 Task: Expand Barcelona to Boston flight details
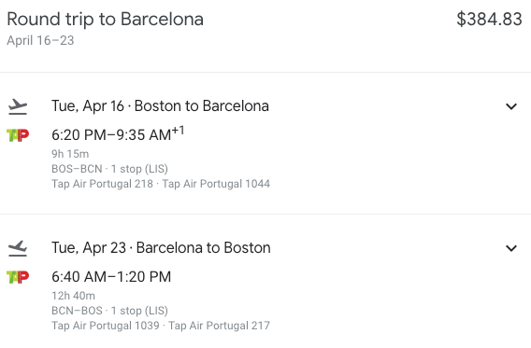click(511, 248)
